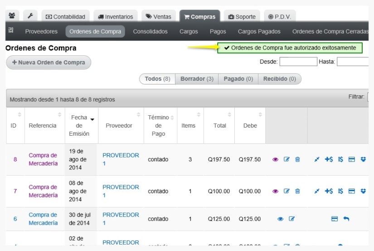Focus the Hasta date field
The height and width of the screenshot is (251, 374).
(353, 62)
